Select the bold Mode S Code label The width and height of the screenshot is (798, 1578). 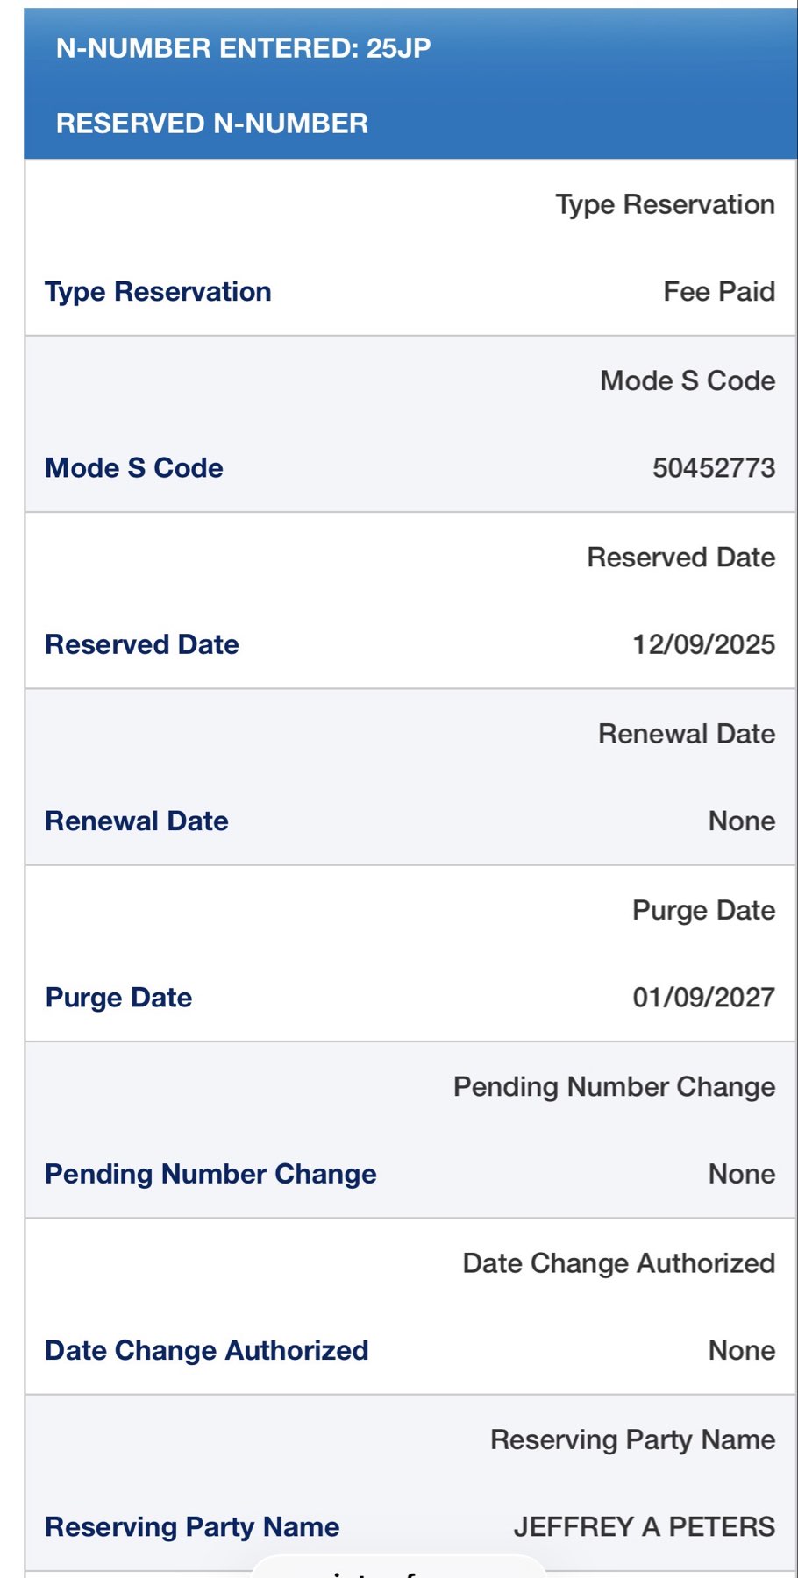coord(134,468)
